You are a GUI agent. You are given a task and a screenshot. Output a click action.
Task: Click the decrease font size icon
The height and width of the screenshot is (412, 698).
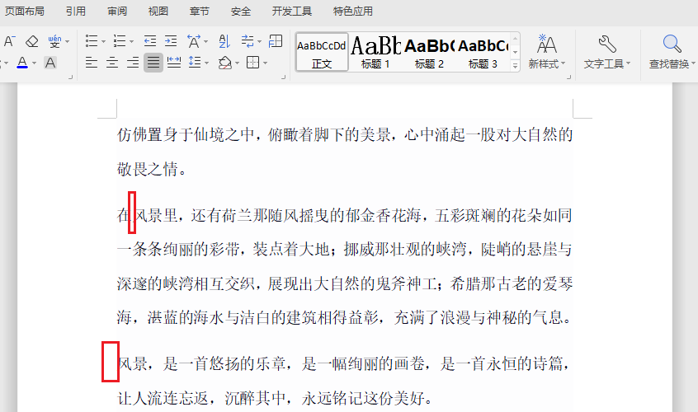tap(9, 41)
